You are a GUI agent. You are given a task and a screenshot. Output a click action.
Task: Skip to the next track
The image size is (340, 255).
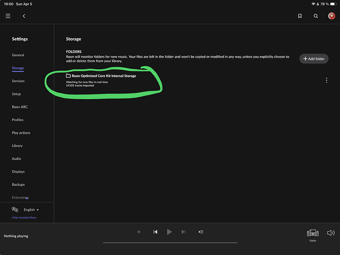click(x=183, y=232)
